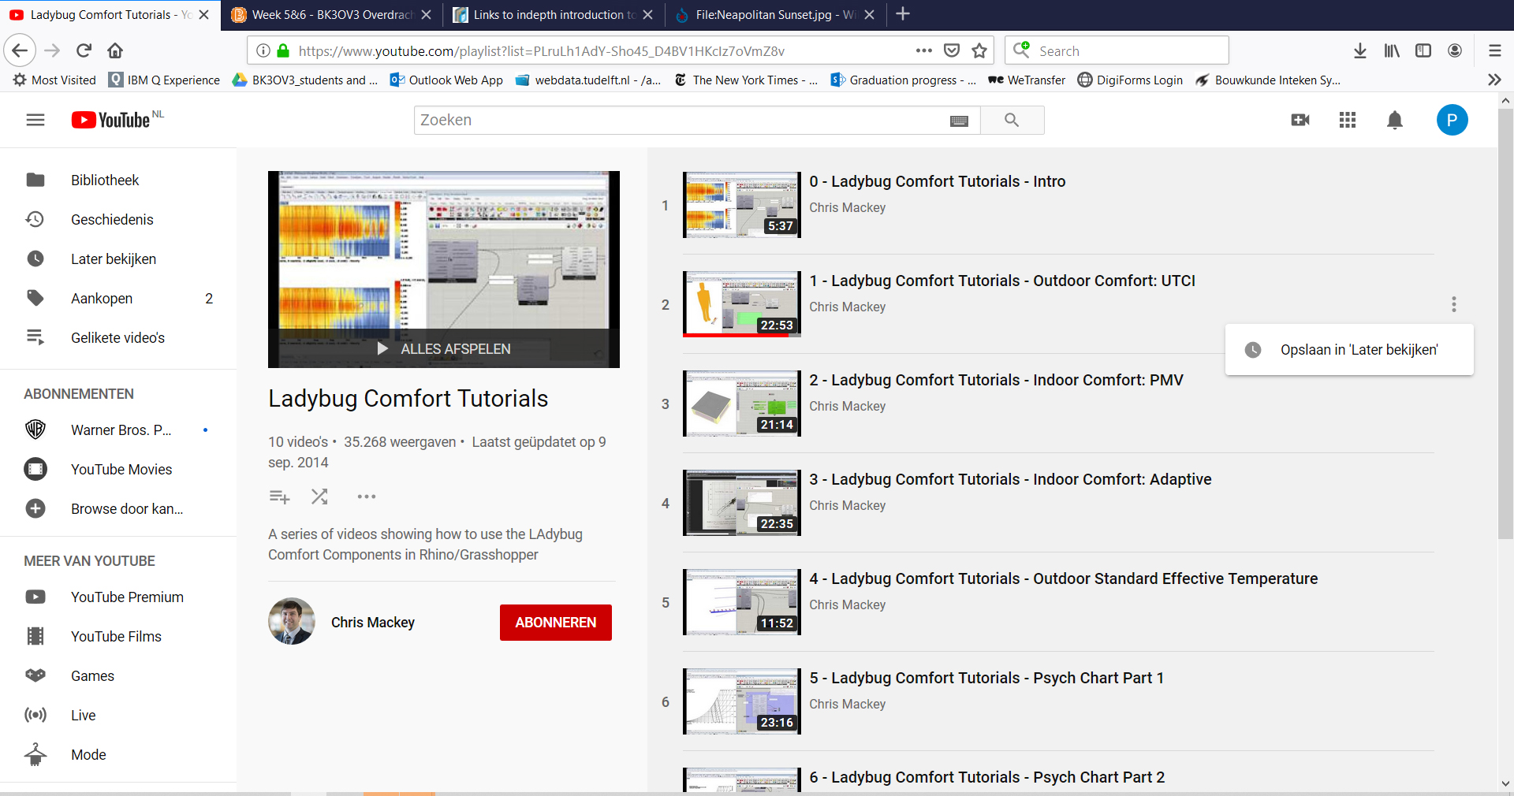Open Indoor Comfort: PMV video thumbnail
1514x796 pixels.
(x=742, y=404)
